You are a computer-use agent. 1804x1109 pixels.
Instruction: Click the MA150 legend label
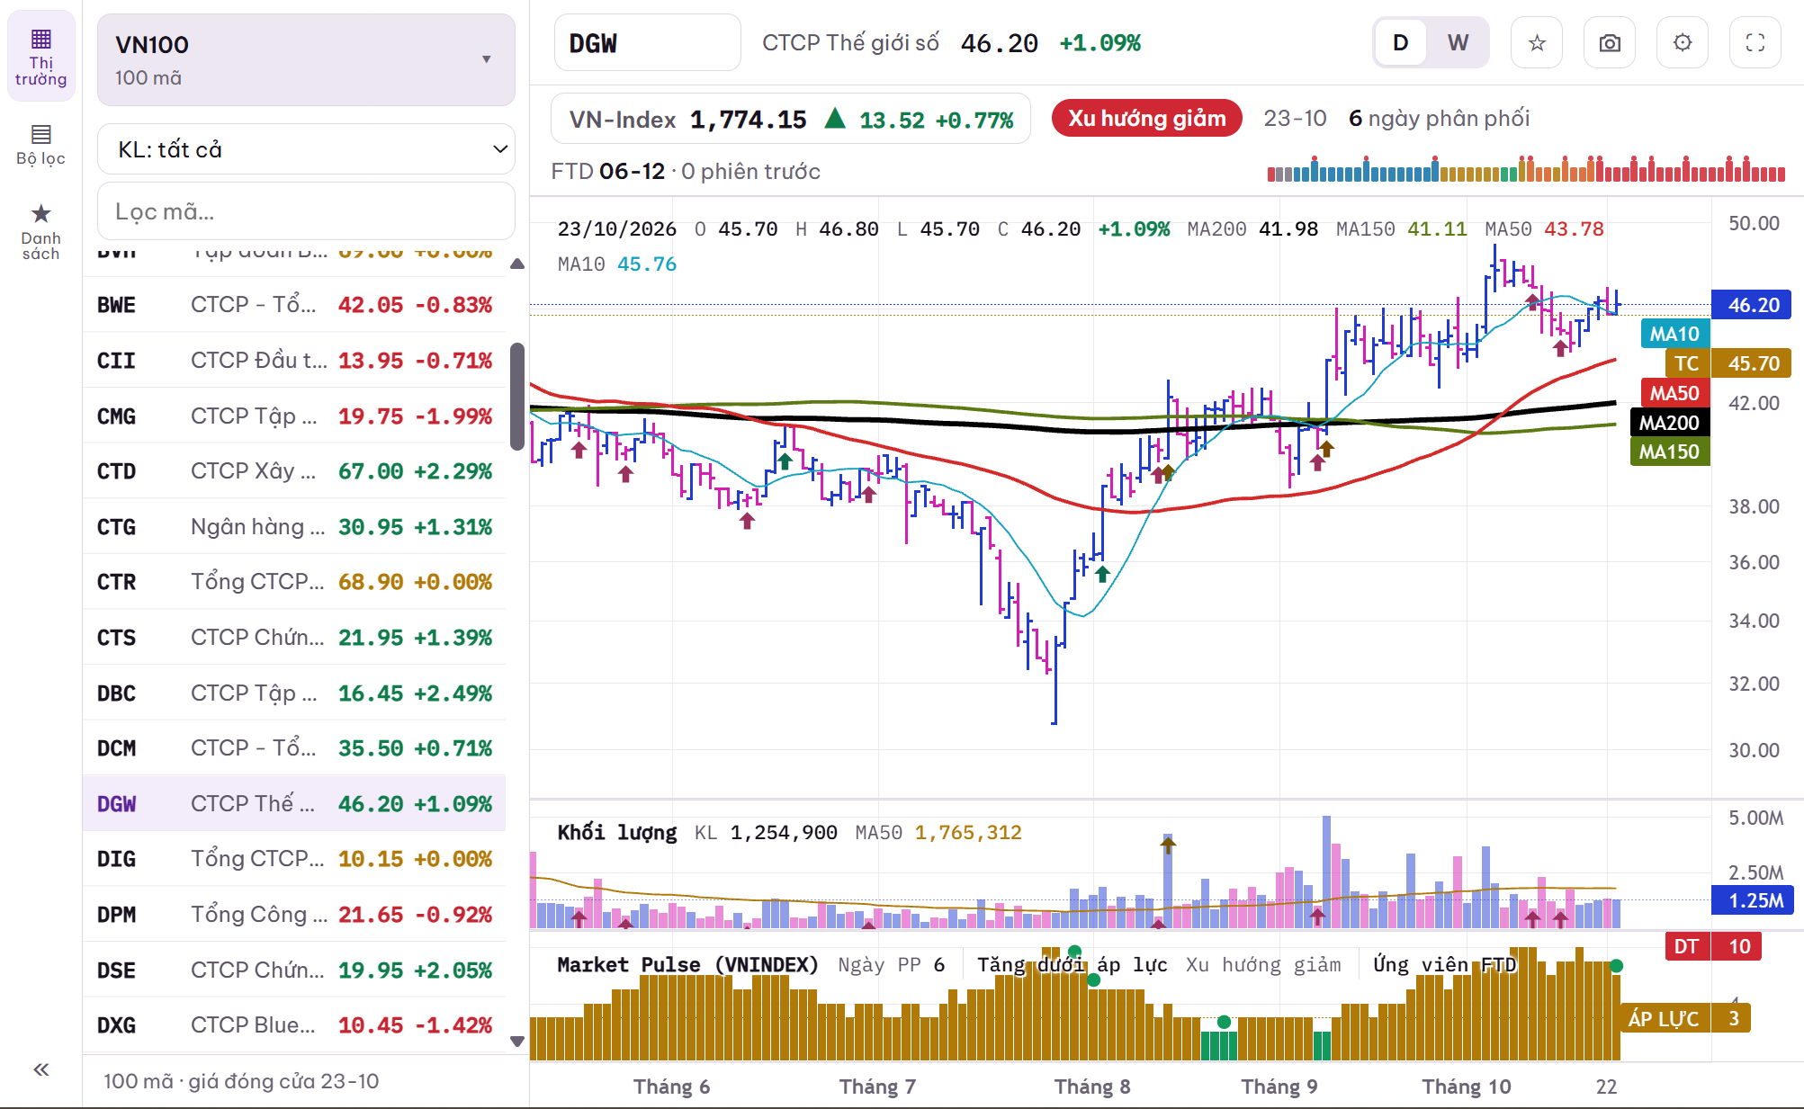(x=1669, y=452)
